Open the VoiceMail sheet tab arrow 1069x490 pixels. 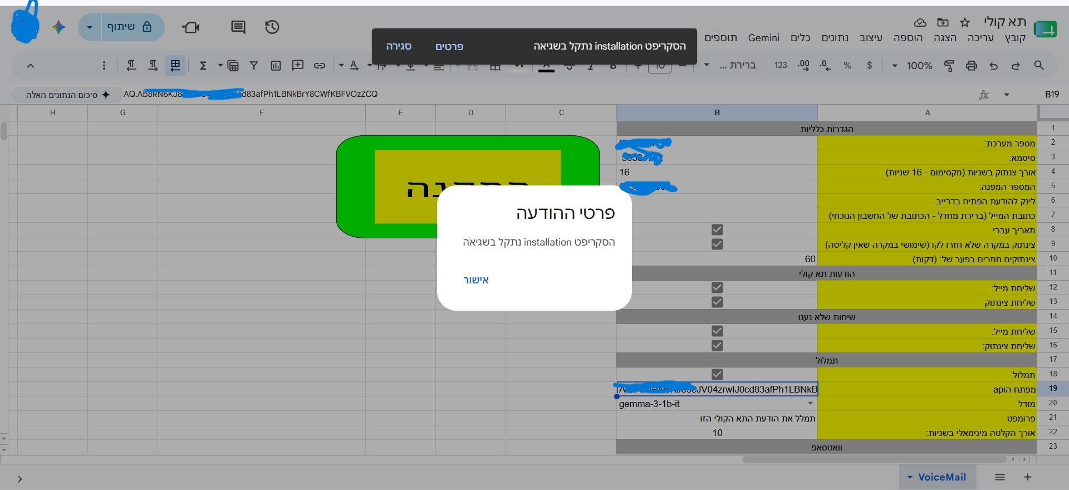click(x=910, y=477)
